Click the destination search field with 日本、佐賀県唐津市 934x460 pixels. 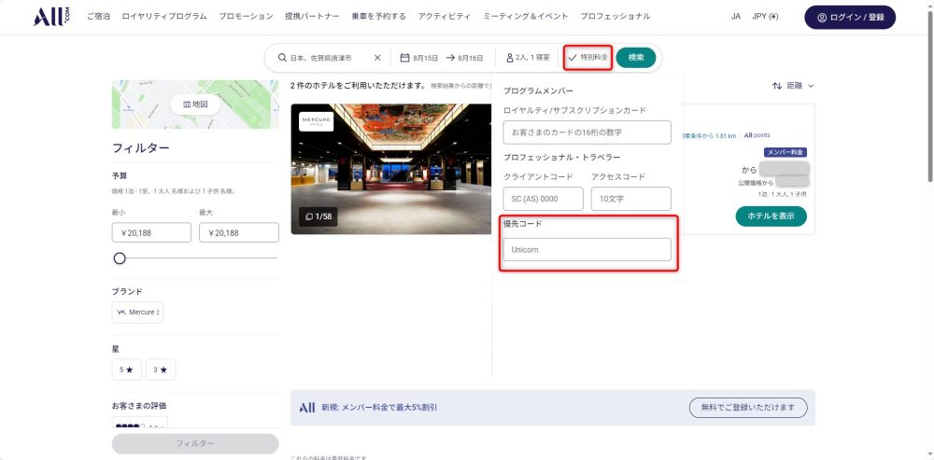[x=320, y=58]
